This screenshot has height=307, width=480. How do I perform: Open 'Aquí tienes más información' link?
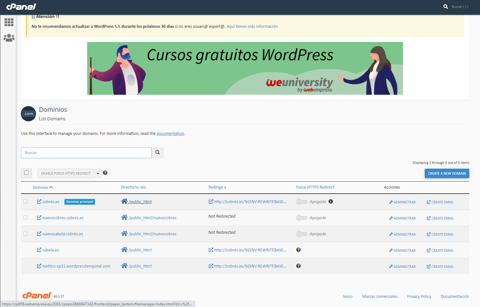point(252,27)
